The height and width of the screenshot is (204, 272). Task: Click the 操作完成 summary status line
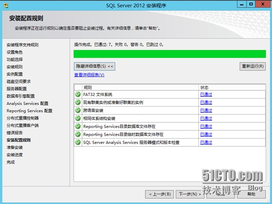pos(119,45)
